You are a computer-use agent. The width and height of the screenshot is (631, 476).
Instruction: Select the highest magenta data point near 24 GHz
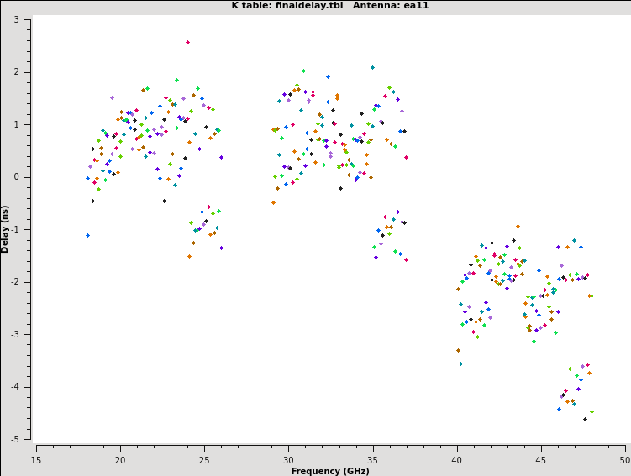[x=187, y=42]
